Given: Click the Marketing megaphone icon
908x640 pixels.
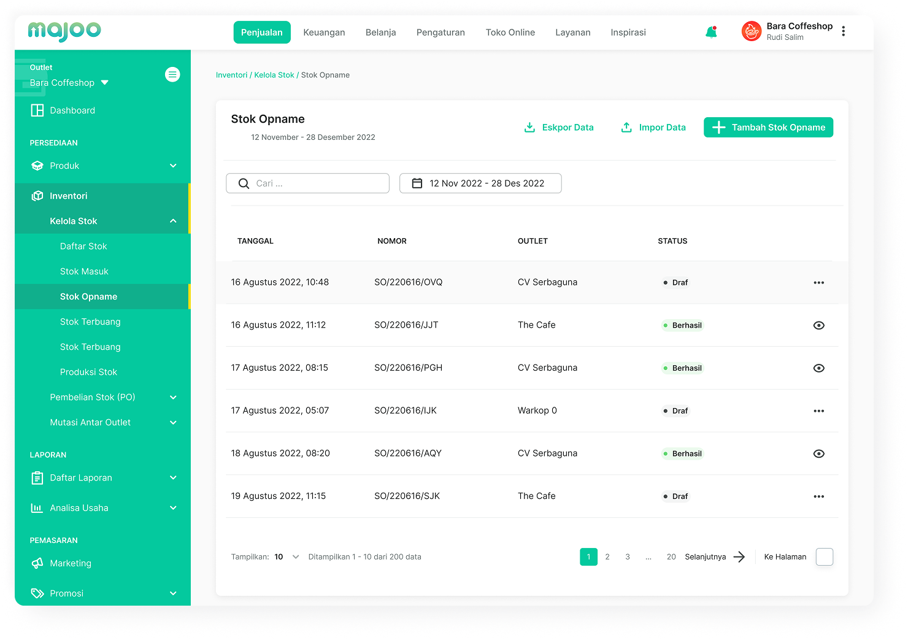Looking at the screenshot, I should [x=37, y=563].
